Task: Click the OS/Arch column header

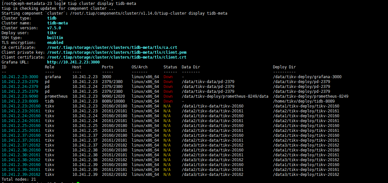Action: click(139, 67)
